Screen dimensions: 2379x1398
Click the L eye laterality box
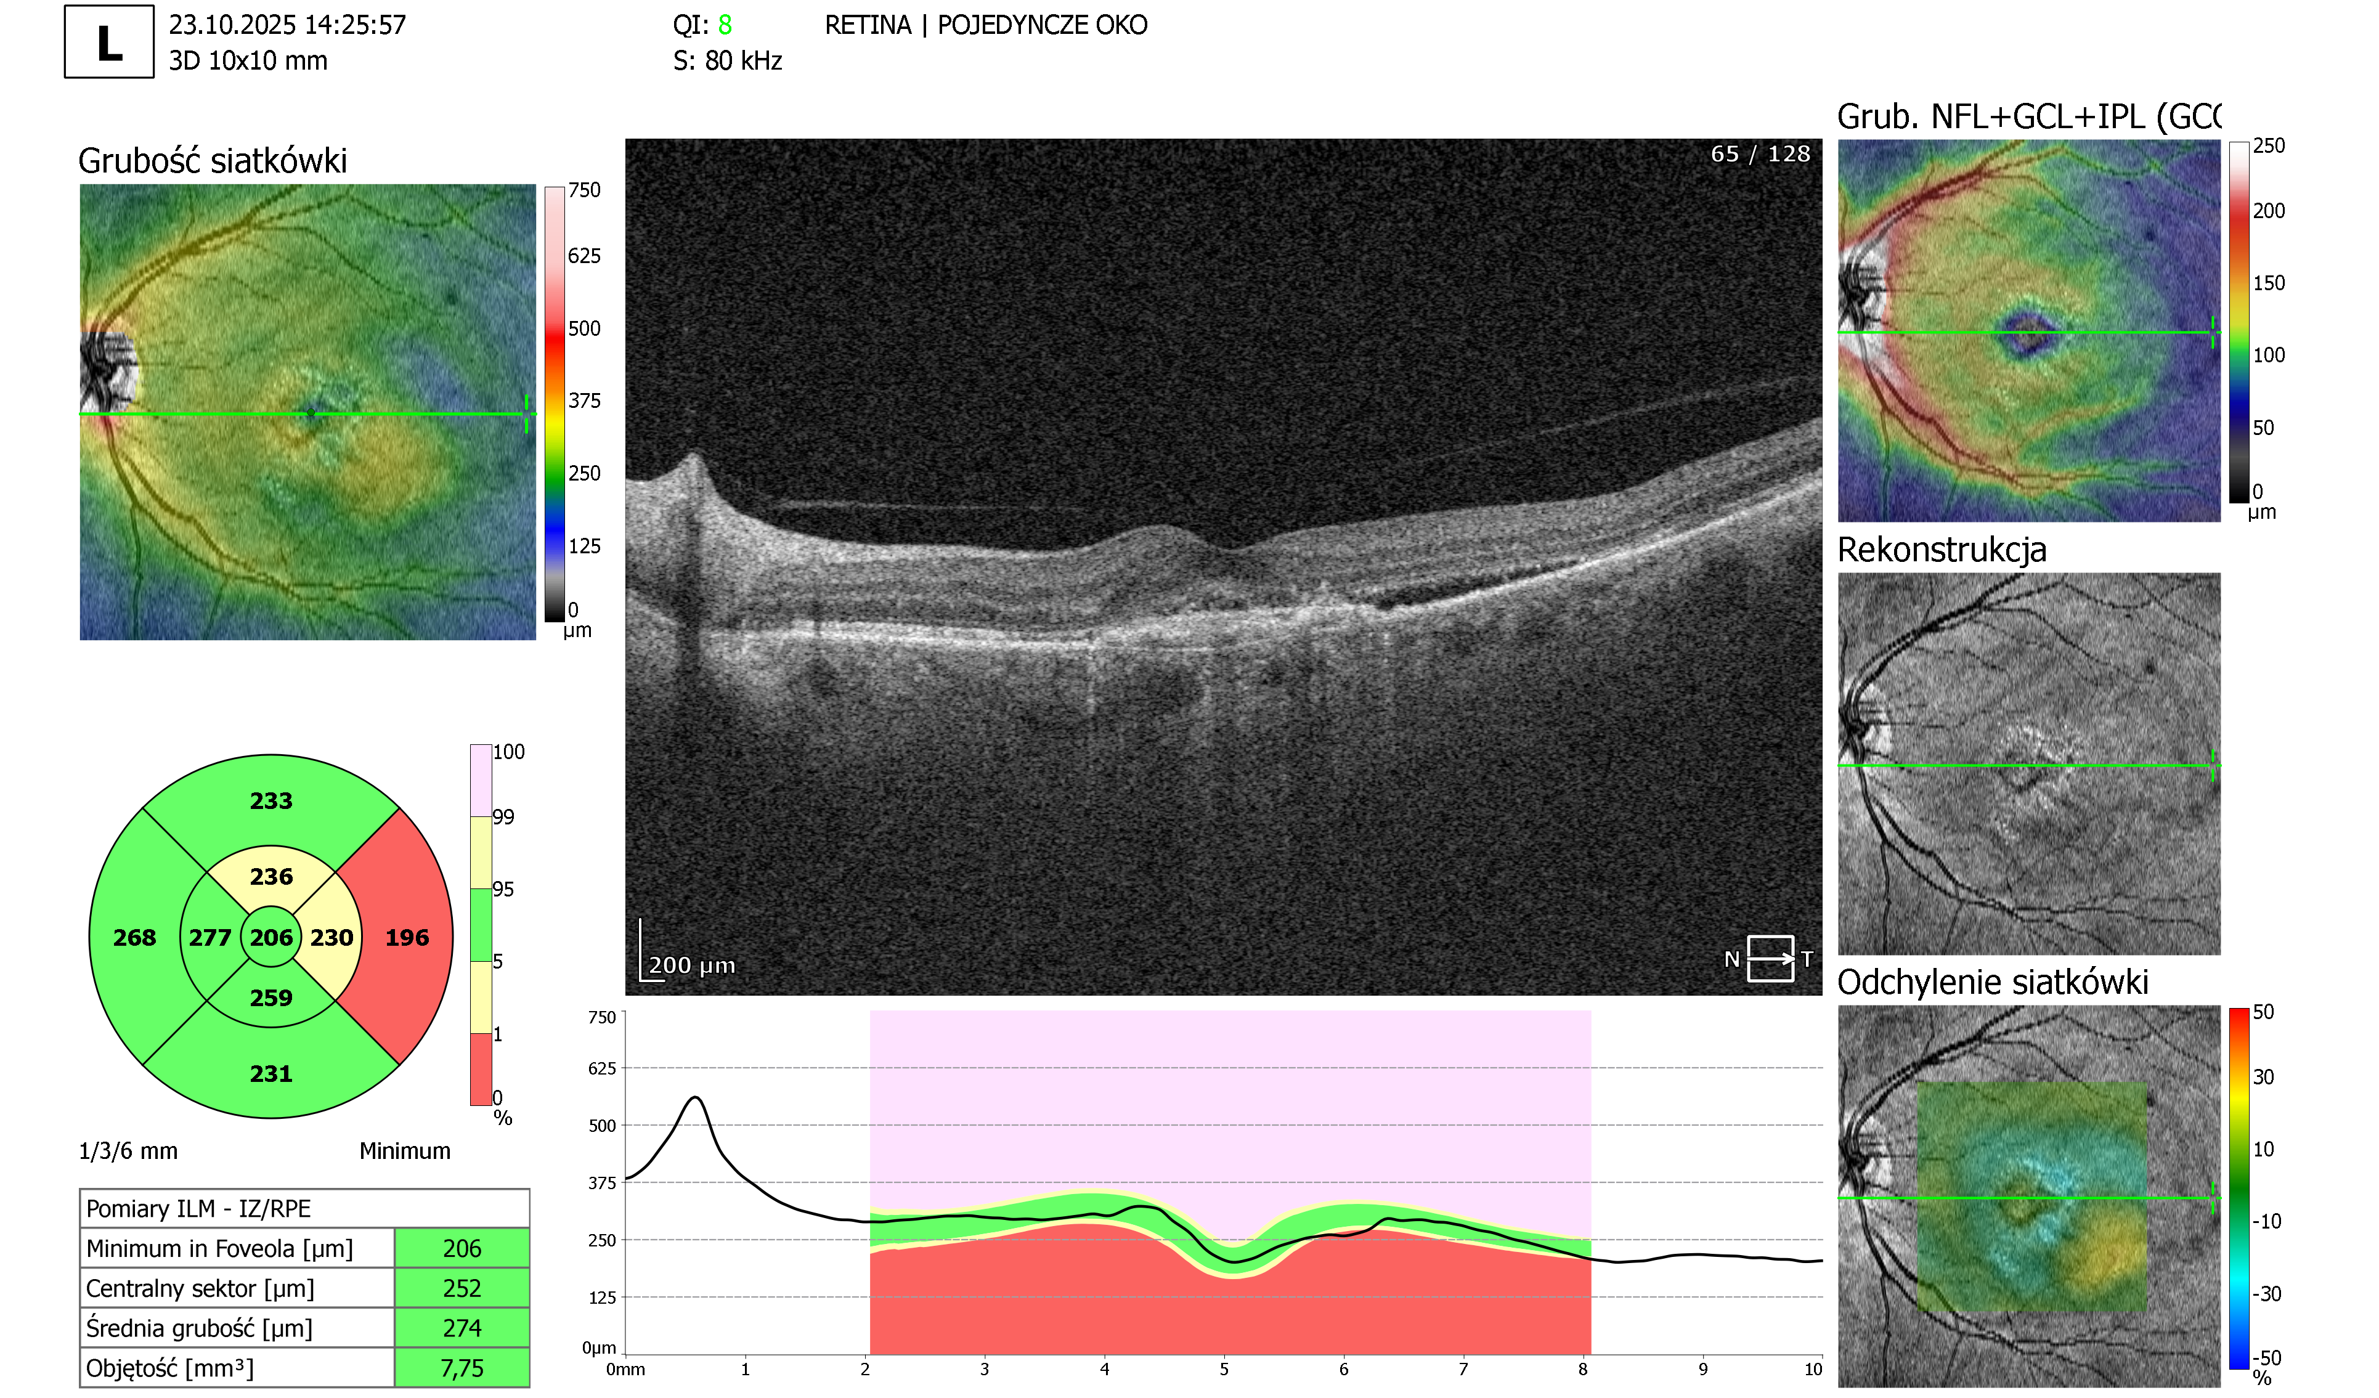tap(108, 41)
